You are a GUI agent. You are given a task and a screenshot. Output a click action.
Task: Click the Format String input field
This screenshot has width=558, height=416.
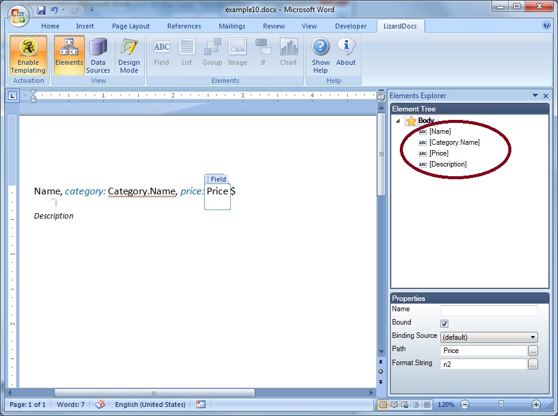pyautogui.click(x=483, y=364)
